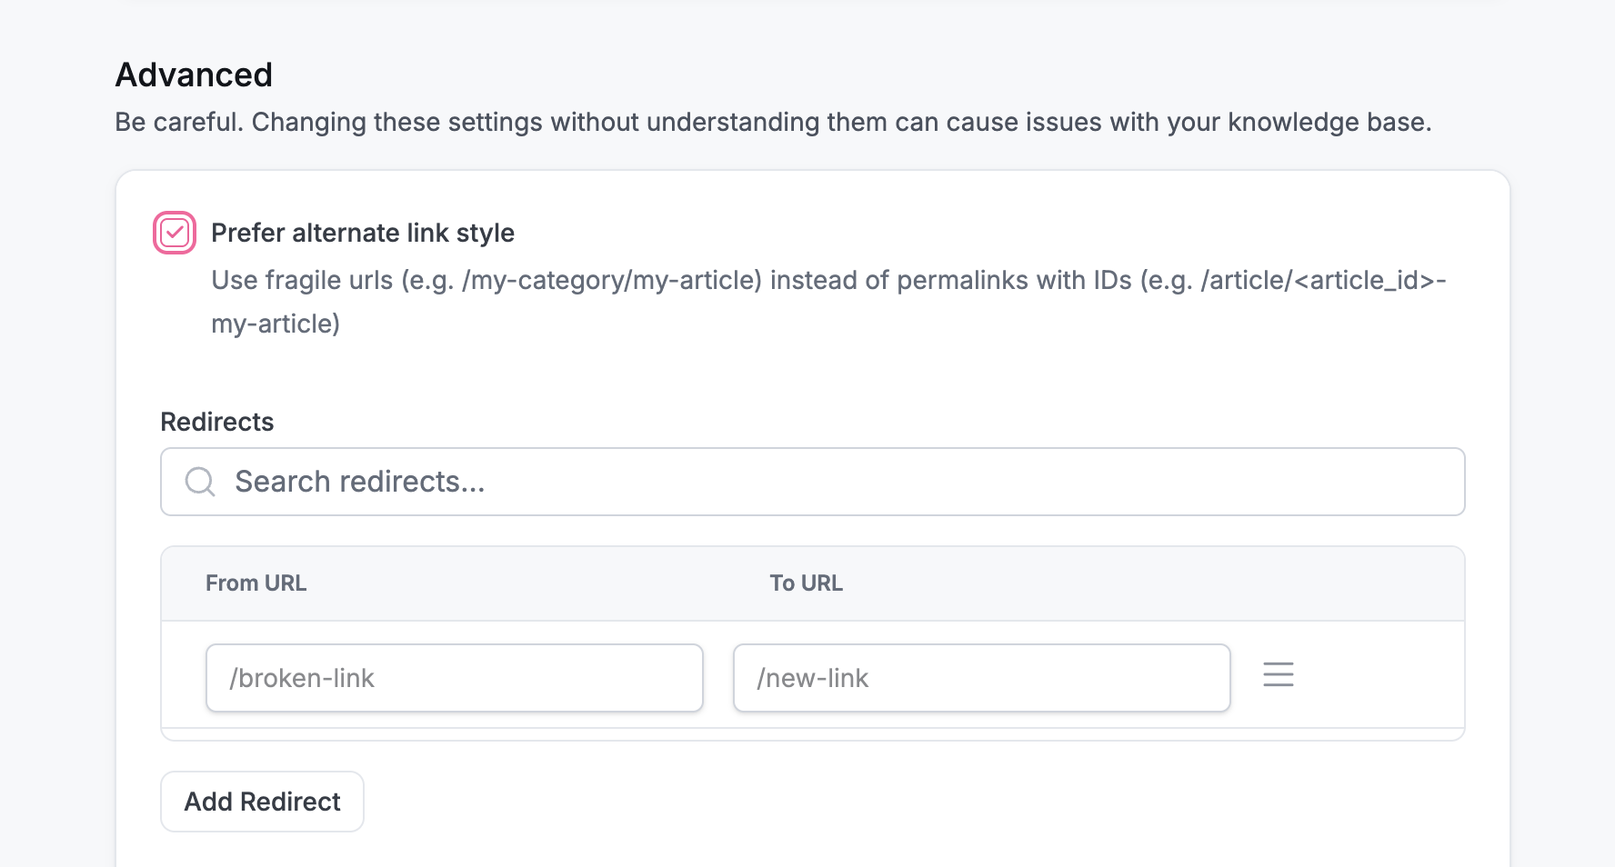Focus the /broken-link From URL input
This screenshot has height=867, width=1615.
(455, 678)
